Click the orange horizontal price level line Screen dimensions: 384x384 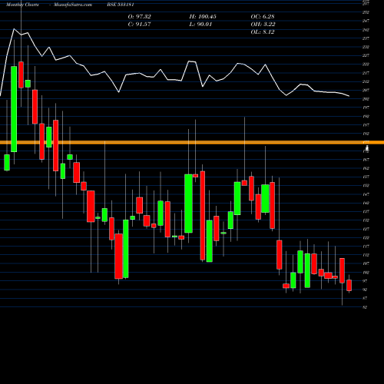[x=192, y=142]
